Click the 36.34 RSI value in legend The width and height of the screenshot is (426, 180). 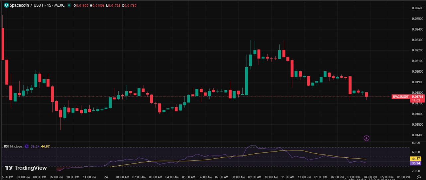coord(35,146)
